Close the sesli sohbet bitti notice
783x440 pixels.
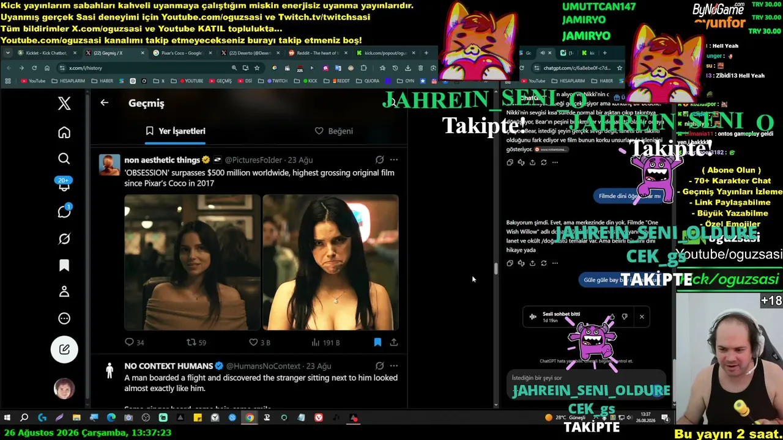pyautogui.click(x=642, y=317)
